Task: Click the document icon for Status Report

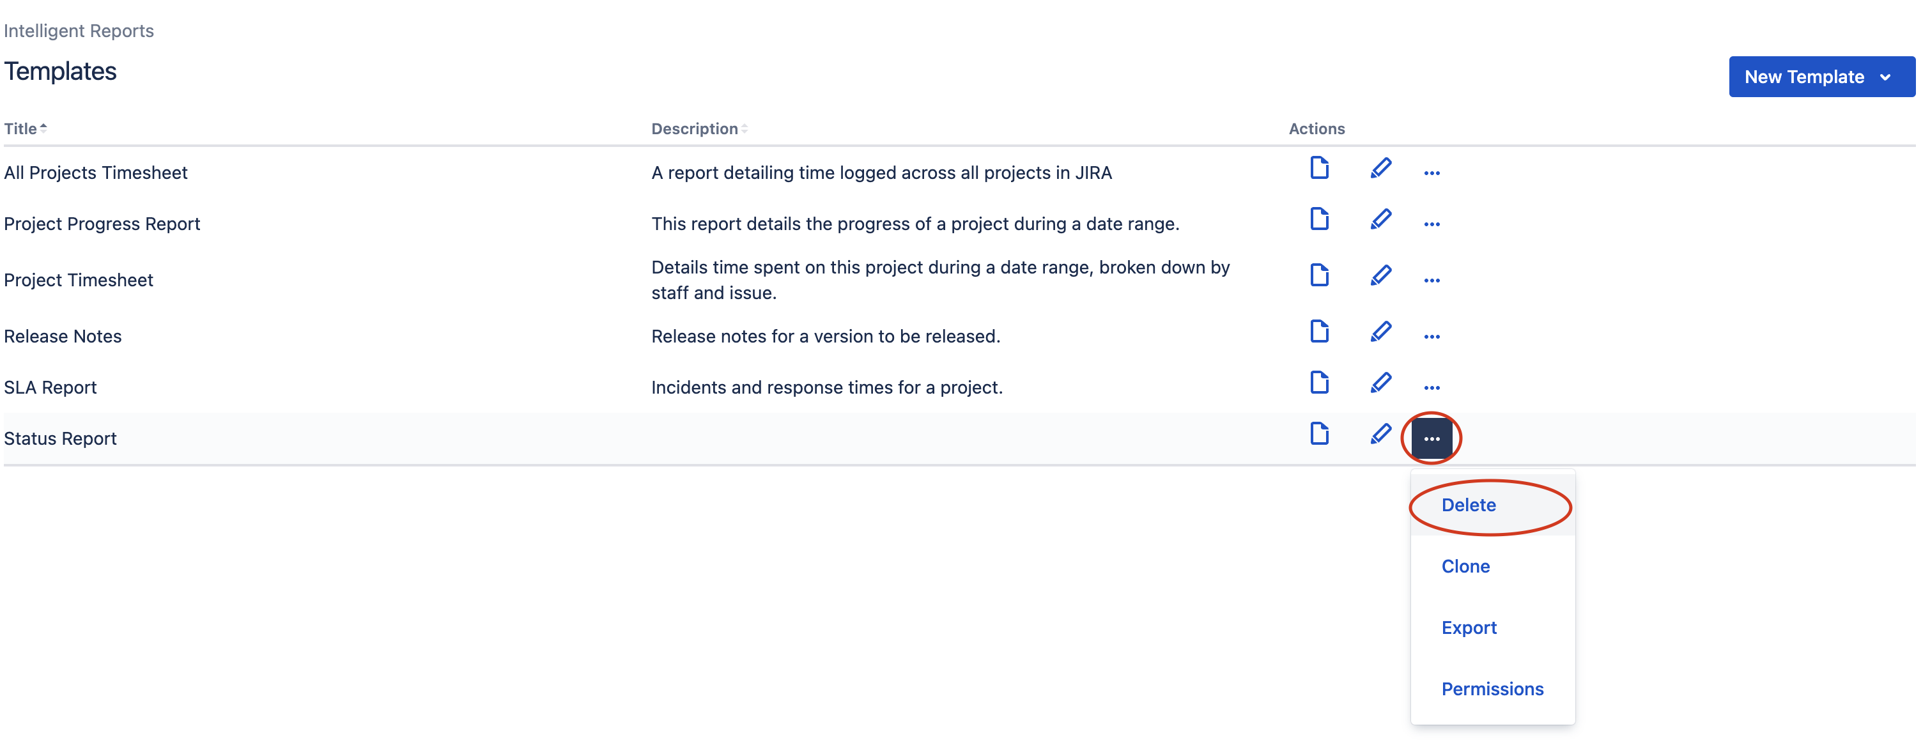Action: [1318, 435]
